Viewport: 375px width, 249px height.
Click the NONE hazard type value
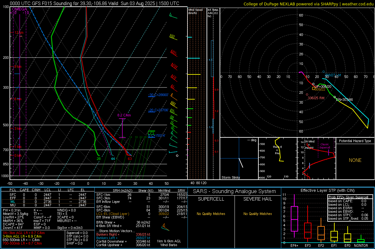click(355, 160)
